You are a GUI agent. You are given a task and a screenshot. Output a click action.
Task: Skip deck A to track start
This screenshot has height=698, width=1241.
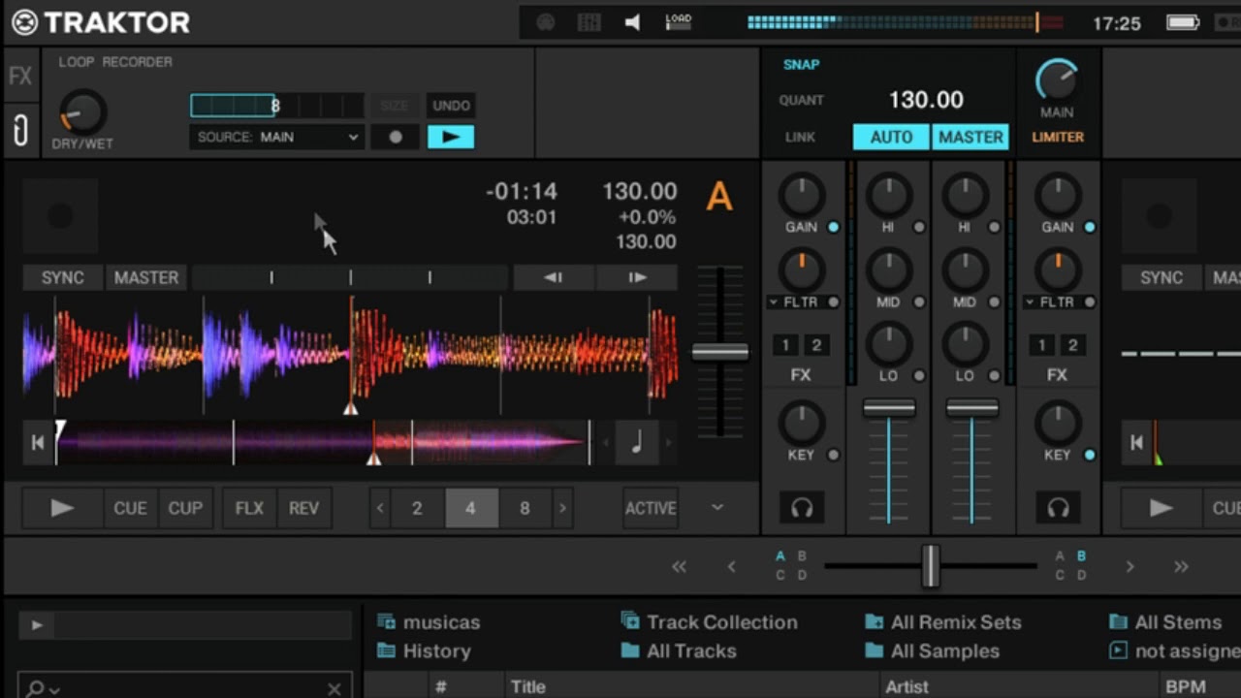pyautogui.click(x=37, y=443)
